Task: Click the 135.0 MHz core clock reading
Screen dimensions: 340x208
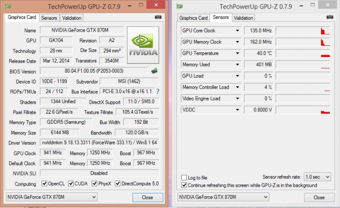Action: tap(258, 31)
